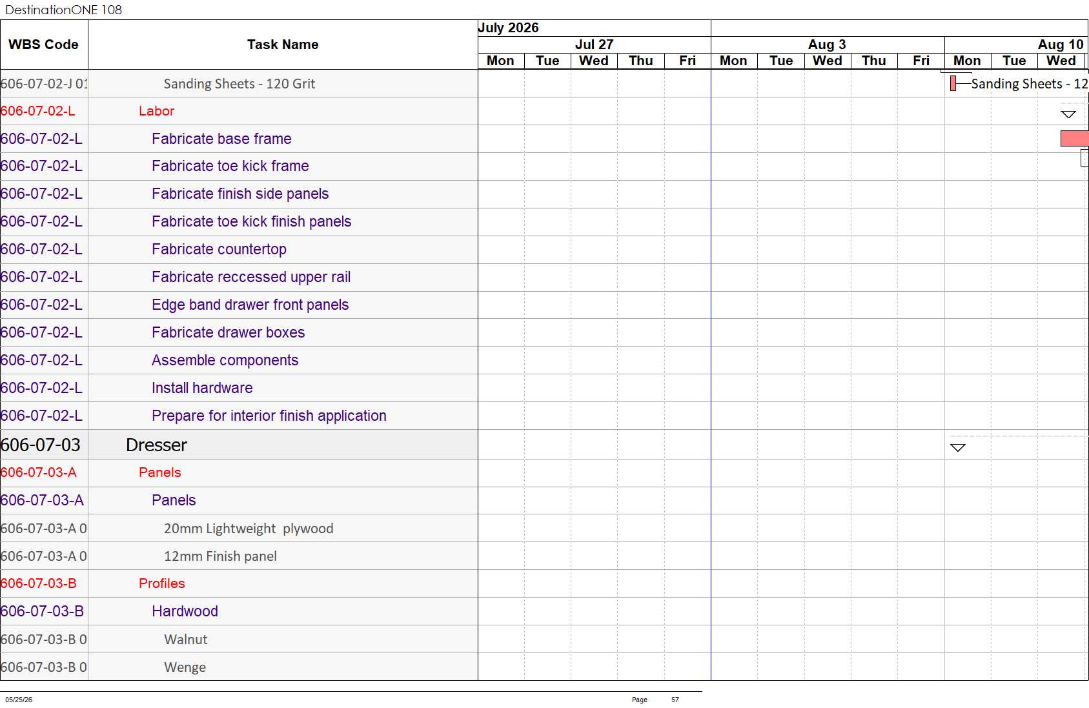
Task: Click the Tue header under Aug 10
Action: [x=1014, y=61]
